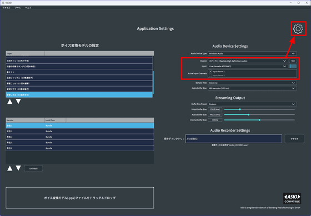The image size is (311, 216).
Task: Click the .ppk drag and drop area
Action: [80, 198]
